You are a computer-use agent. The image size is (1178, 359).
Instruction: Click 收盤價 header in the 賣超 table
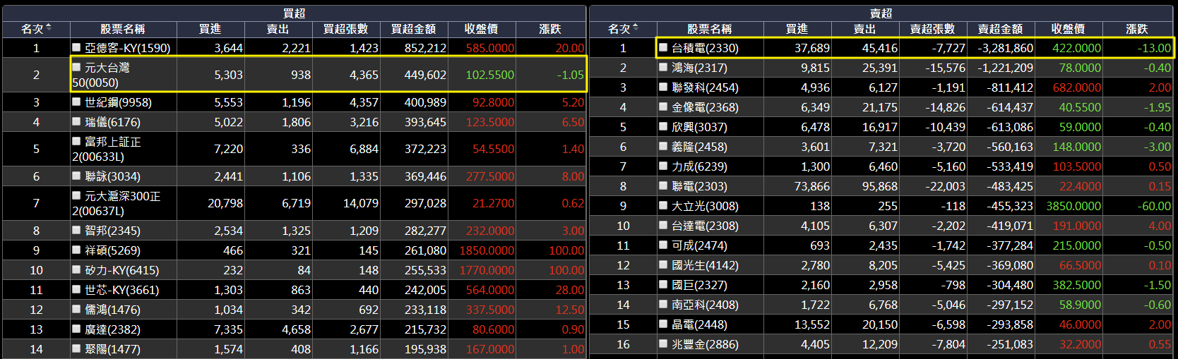[1069, 29]
